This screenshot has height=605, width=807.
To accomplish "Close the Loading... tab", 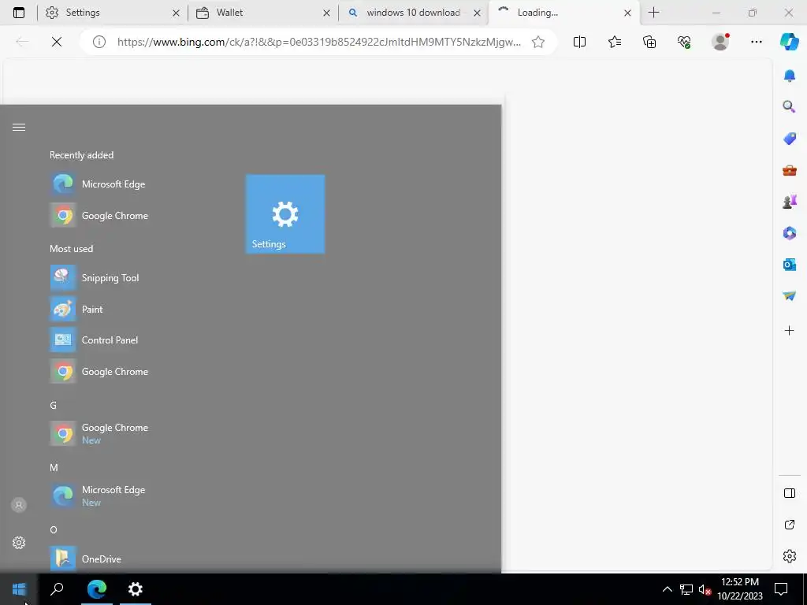I will 627,13.
